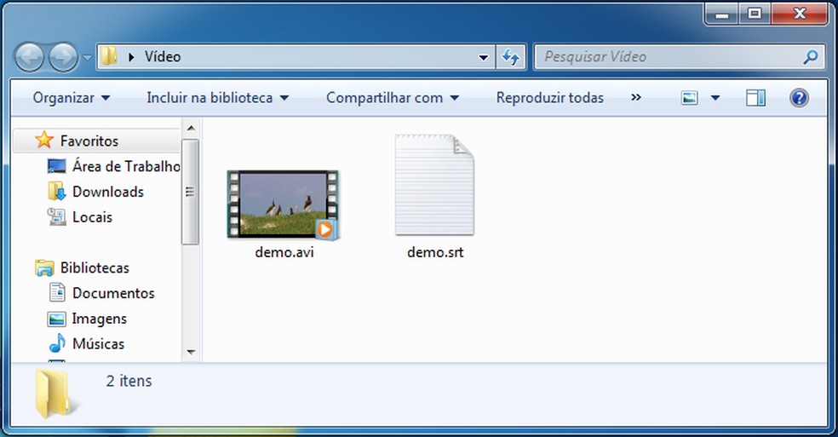This screenshot has height=437, width=838.
Task: Click the Bibliotecas library icon
Action: tap(44, 267)
